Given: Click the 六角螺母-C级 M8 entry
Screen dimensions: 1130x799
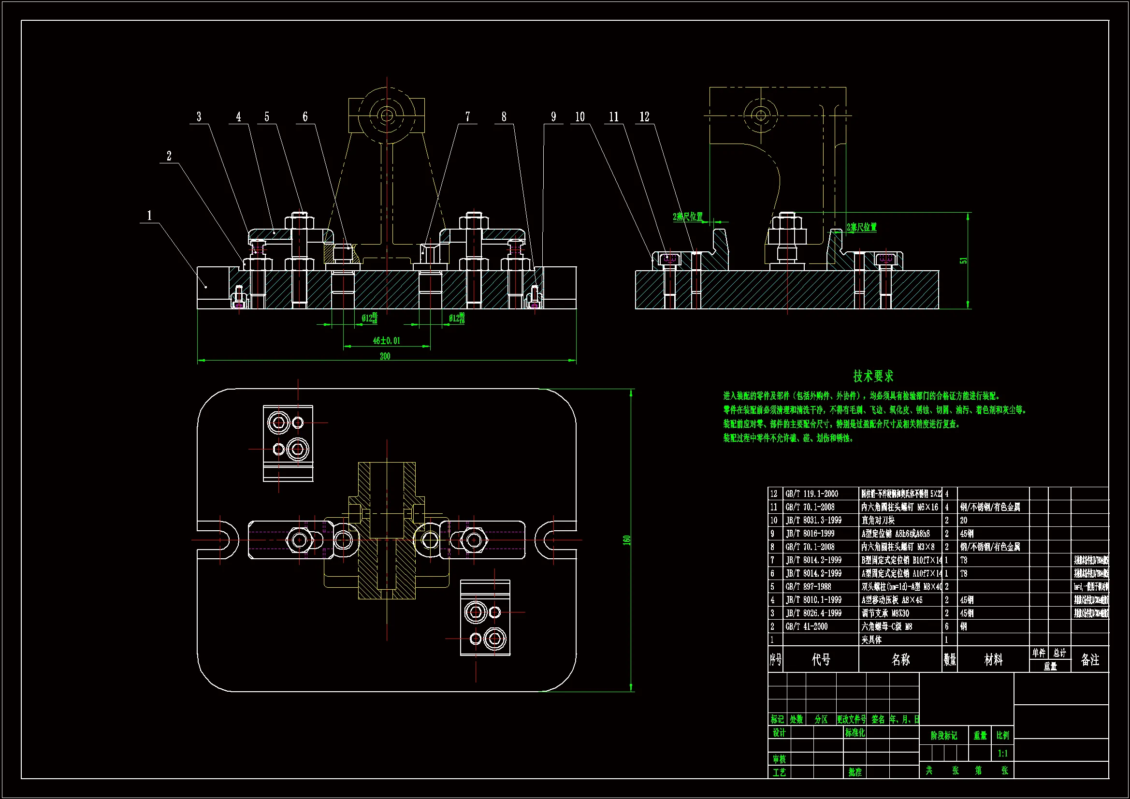Looking at the screenshot, I should pos(887,626).
